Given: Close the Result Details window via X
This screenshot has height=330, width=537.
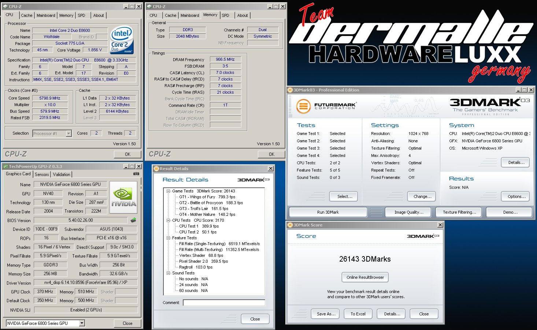Looking at the screenshot, I should pos(271,169).
